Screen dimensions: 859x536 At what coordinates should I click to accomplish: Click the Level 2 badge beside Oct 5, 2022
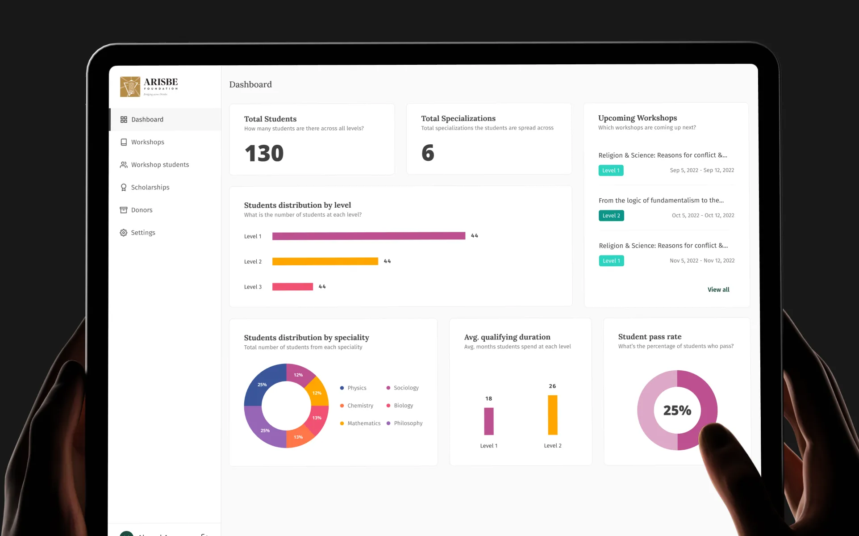point(611,216)
